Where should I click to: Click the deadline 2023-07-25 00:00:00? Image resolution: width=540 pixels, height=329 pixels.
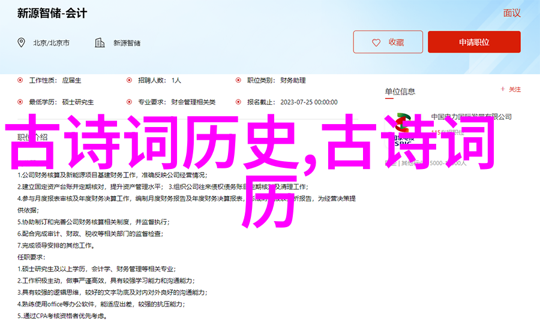[309, 102]
